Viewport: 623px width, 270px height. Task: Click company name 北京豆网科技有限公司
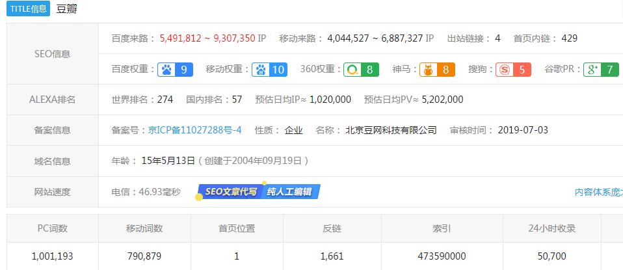pyautogui.click(x=391, y=130)
